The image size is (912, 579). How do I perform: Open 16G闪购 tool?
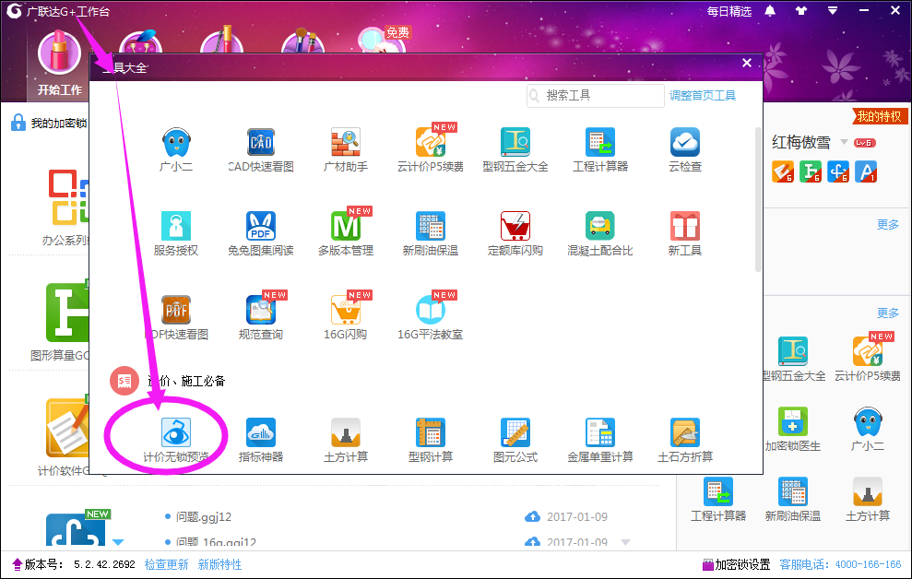click(x=346, y=317)
